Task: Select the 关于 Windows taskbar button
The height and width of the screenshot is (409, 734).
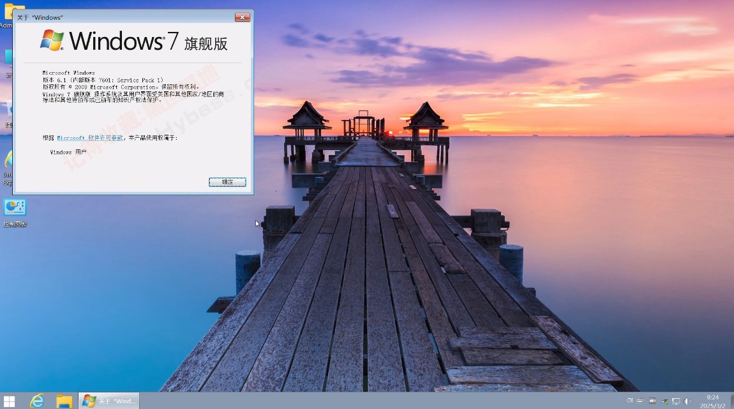Action: coord(109,401)
